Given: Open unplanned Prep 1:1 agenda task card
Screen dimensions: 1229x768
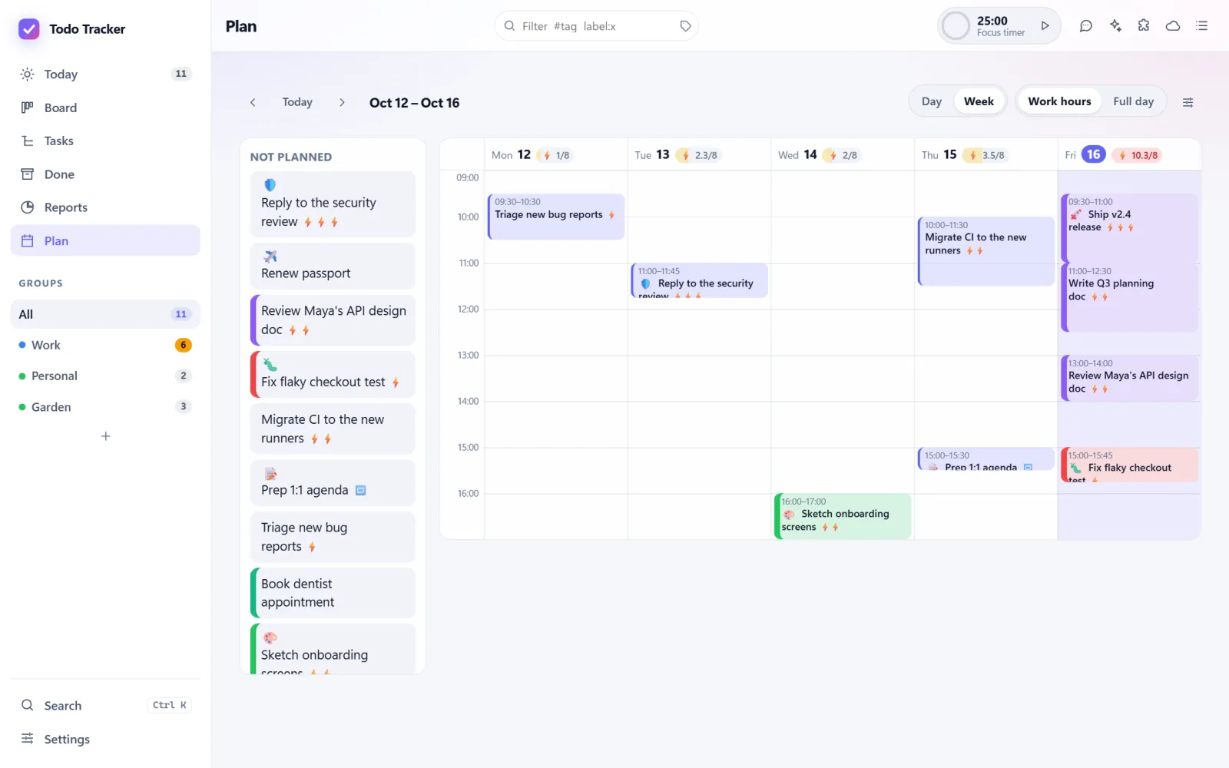Looking at the screenshot, I should click(333, 482).
